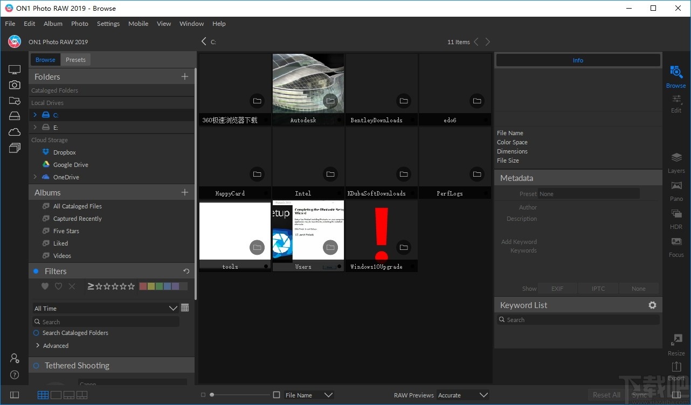Enable Search Cataloged Folders option
The height and width of the screenshot is (405, 691).
pyautogui.click(x=36, y=333)
